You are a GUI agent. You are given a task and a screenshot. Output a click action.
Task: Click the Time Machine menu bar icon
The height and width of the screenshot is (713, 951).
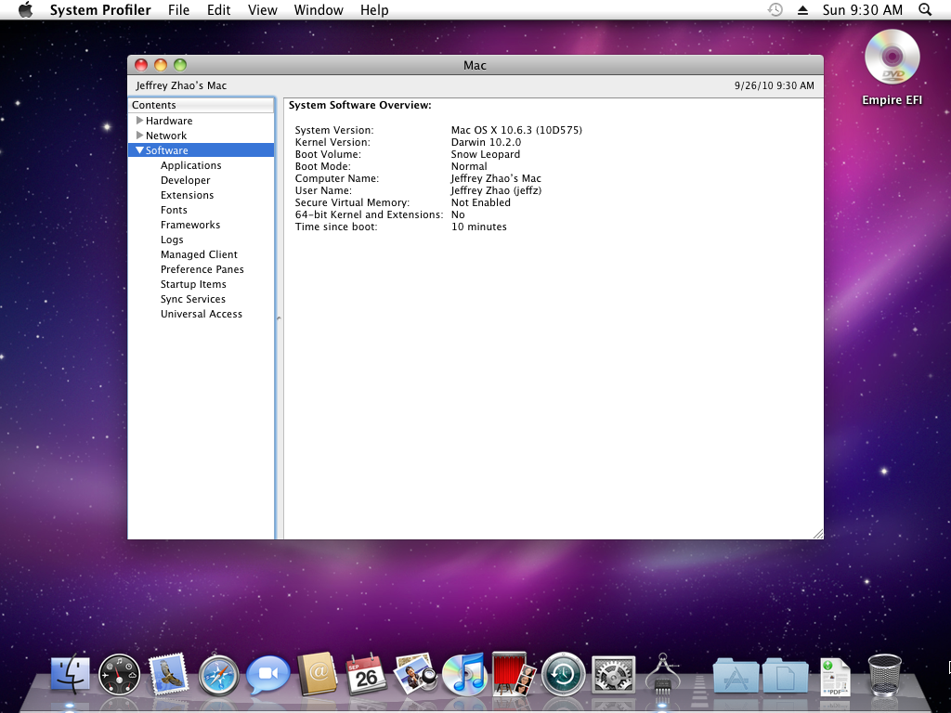click(x=775, y=9)
